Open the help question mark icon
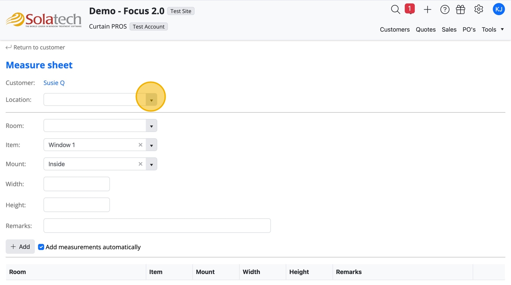 tap(445, 9)
